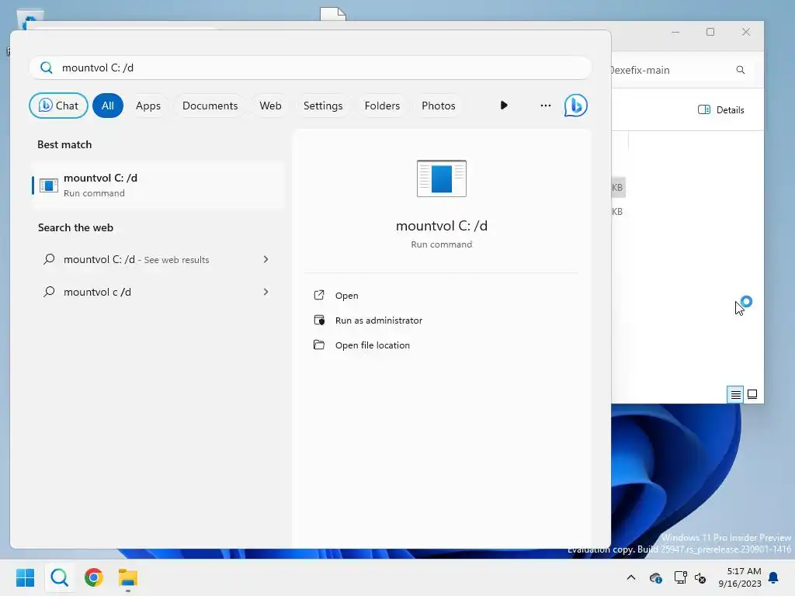This screenshot has width=795, height=596.
Task: Open the network status tray icon
Action: (x=680, y=577)
